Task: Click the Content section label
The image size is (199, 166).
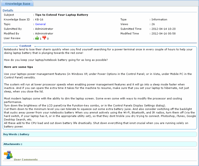Action: tap(25, 46)
